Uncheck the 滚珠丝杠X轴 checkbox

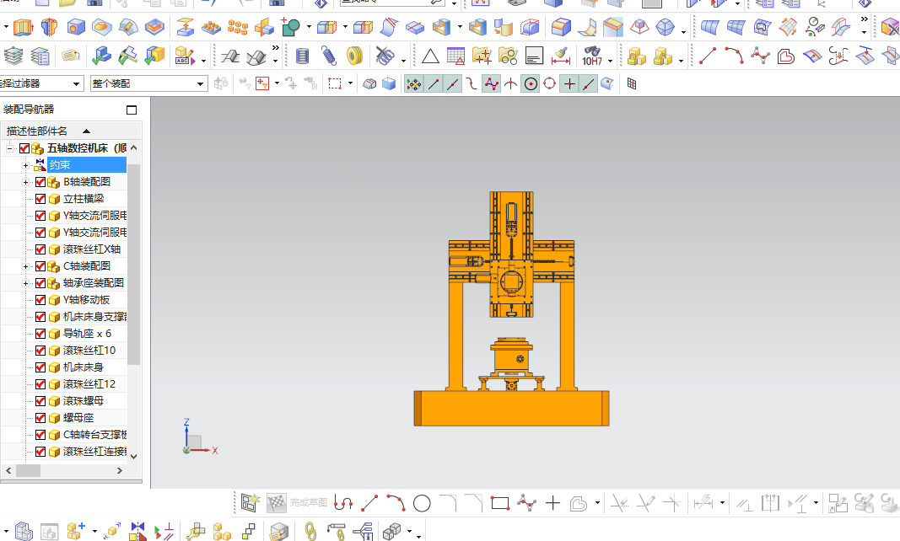(x=40, y=249)
